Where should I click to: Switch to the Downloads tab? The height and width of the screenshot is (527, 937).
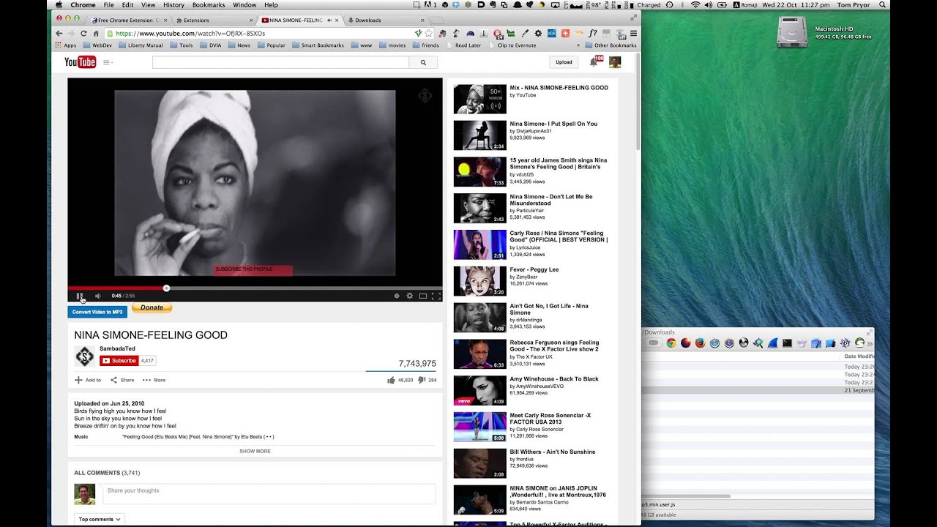click(x=387, y=20)
